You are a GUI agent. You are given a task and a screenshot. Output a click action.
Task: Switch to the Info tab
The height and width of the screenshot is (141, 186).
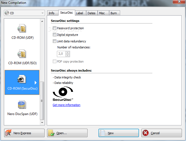53,13
